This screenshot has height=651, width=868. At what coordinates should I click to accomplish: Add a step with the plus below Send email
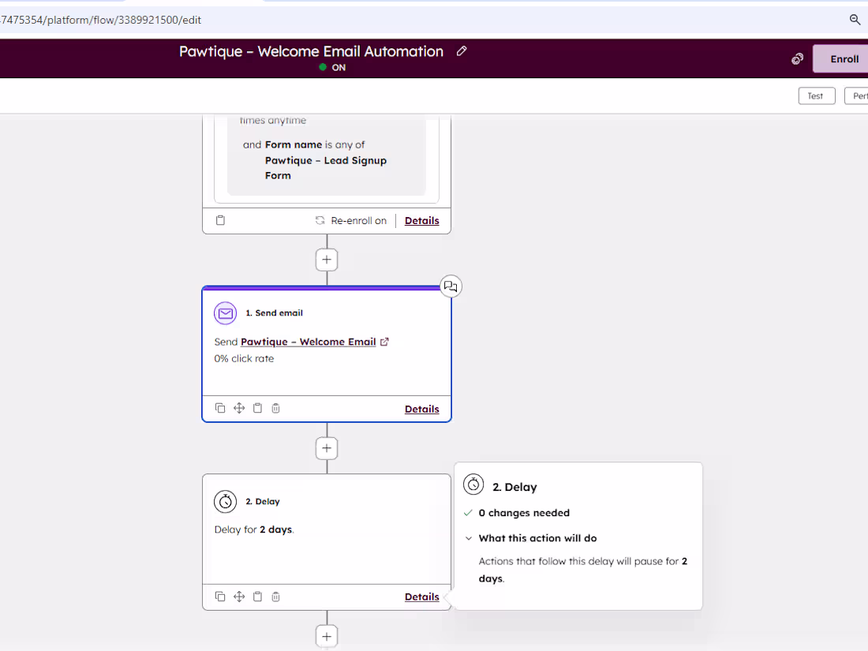coord(326,447)
